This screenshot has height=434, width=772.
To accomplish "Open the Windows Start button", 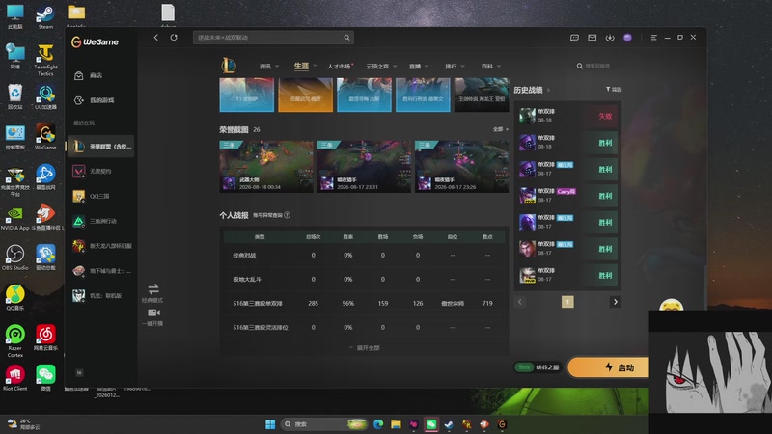I will pos(270,424).
